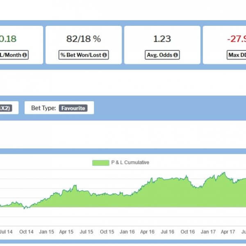Click the 'Max DD' label button
246x246 pixels.
(x=237, y=55)
